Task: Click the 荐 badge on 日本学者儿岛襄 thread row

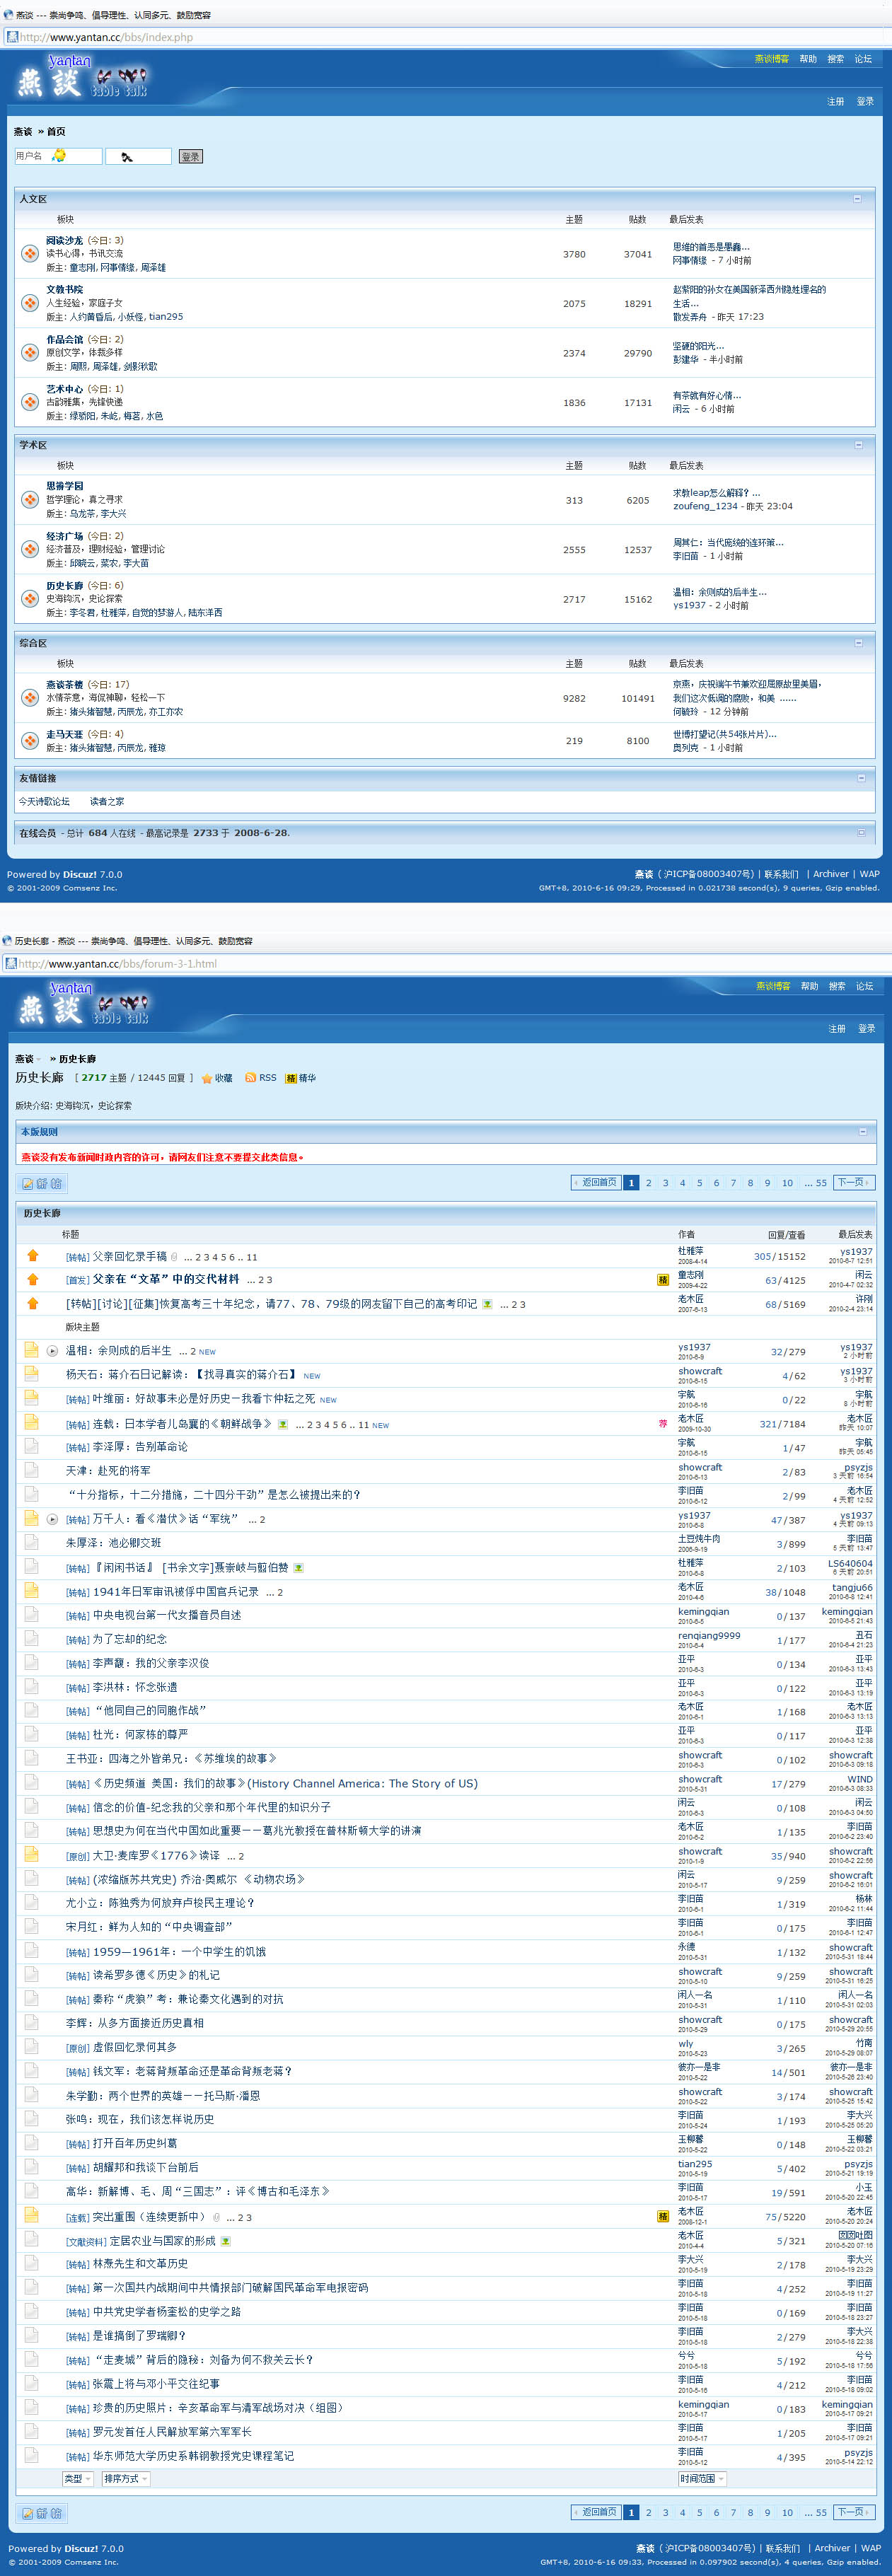Action: coord(662,1424)
